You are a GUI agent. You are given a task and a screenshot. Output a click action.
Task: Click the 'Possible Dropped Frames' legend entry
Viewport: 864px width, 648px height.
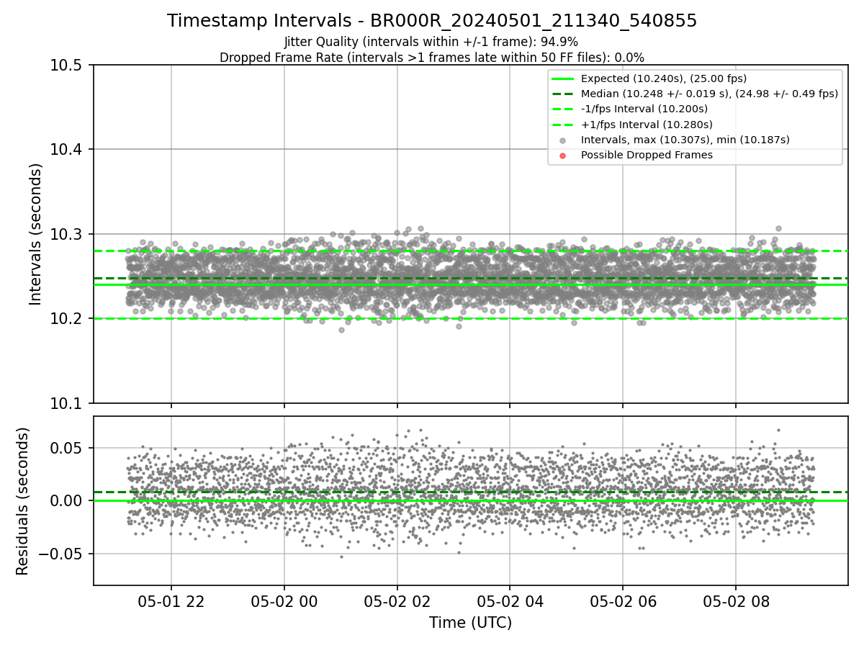tap(647, 155)
